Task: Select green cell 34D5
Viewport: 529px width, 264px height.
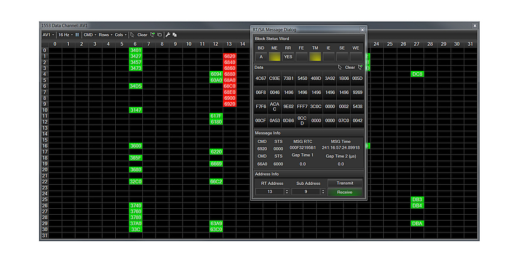Action: coord(135,86)
